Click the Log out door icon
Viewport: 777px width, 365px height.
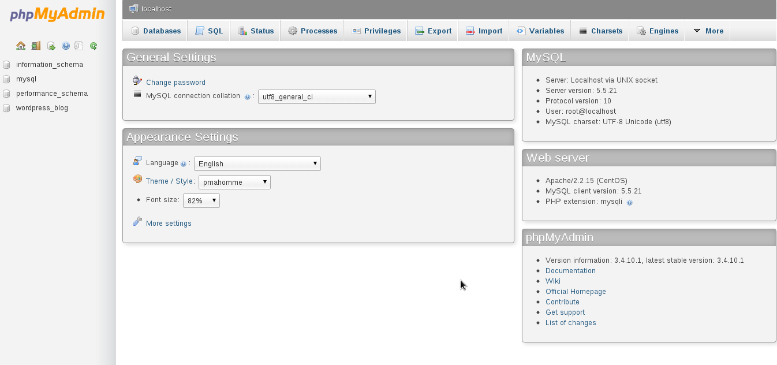click(x=36, y=46)
